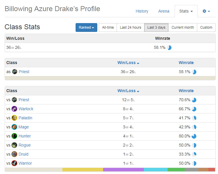Click pie icon beside 'as Priest' 58.1%
218x174 pixels.
click(194, 72)
